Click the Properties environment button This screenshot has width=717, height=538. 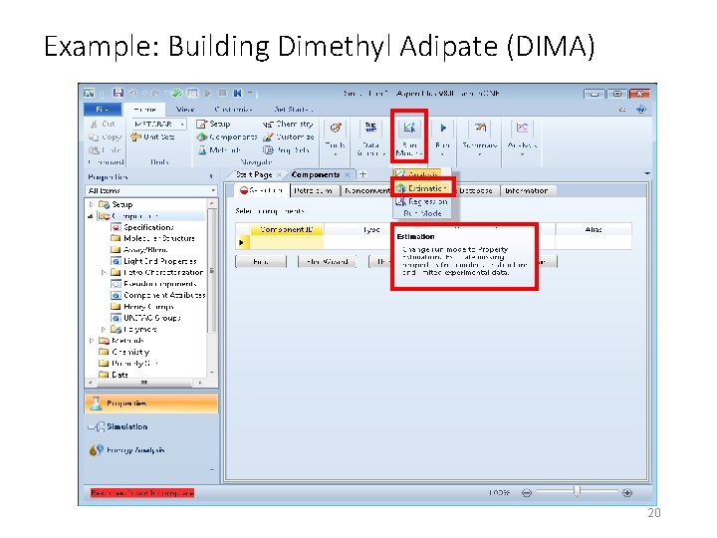tap(151, 403)
